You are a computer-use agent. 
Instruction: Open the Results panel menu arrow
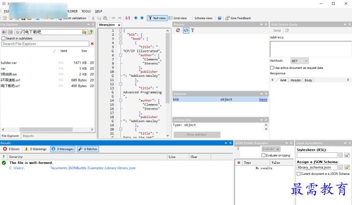(x=226, y=143)
